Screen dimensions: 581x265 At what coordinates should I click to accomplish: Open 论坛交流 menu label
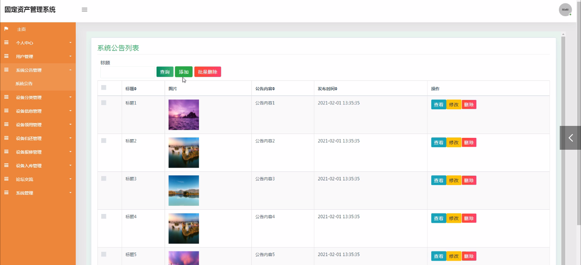(24, 179)
